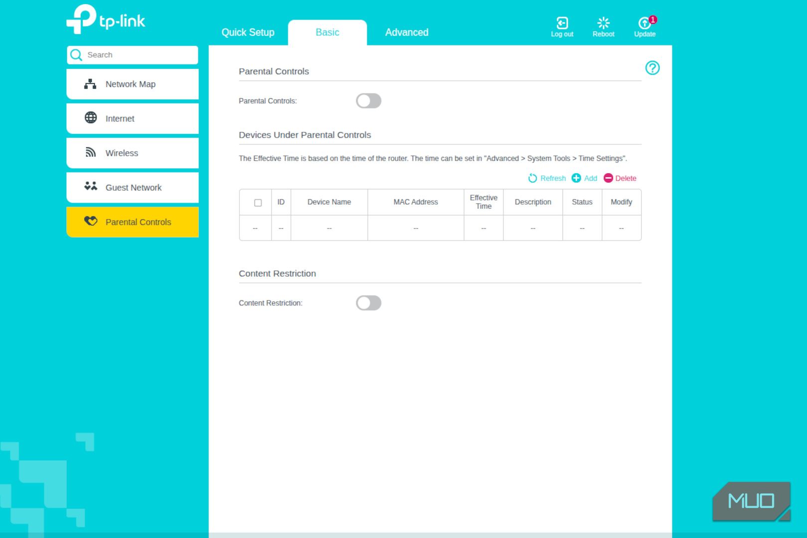This screenshot has height=538, width=807.
Task: Click into the Search input field
Action: click(x=133, y=55)
